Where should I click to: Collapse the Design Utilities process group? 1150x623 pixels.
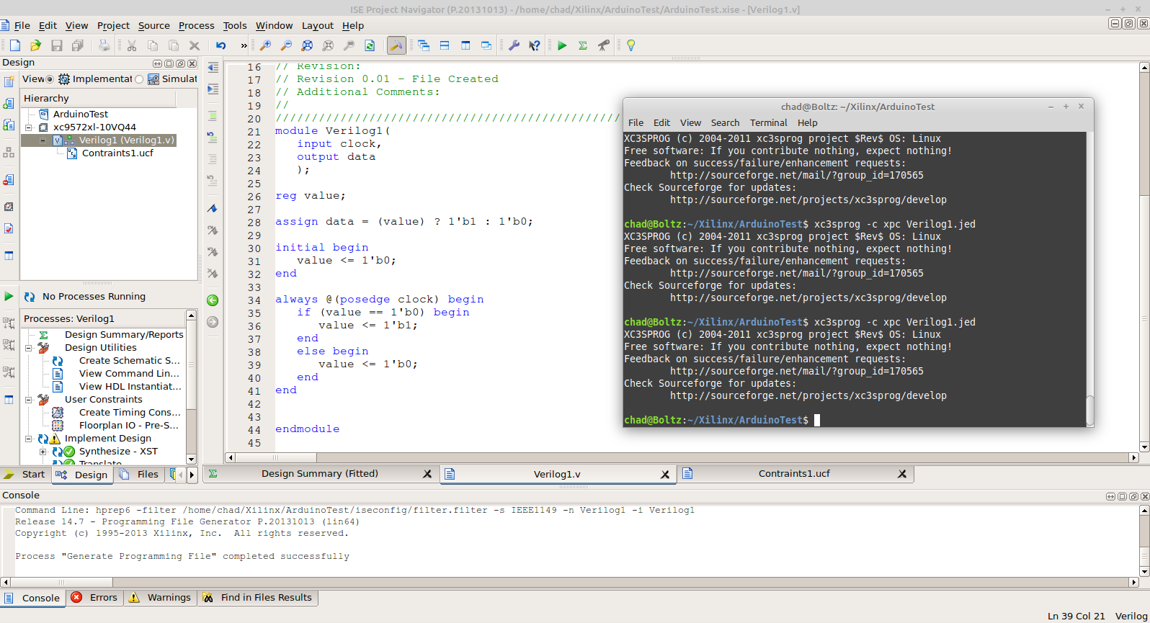(29, 348)
